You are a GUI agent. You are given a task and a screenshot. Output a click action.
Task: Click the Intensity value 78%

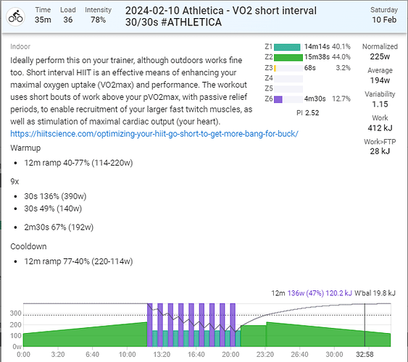[x=98, y=20]
